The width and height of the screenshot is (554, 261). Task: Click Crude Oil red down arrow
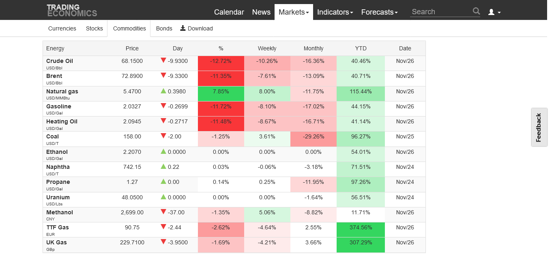(163, 60)
